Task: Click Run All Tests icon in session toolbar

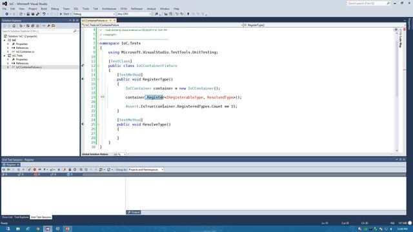Action: tap(8, 169)
